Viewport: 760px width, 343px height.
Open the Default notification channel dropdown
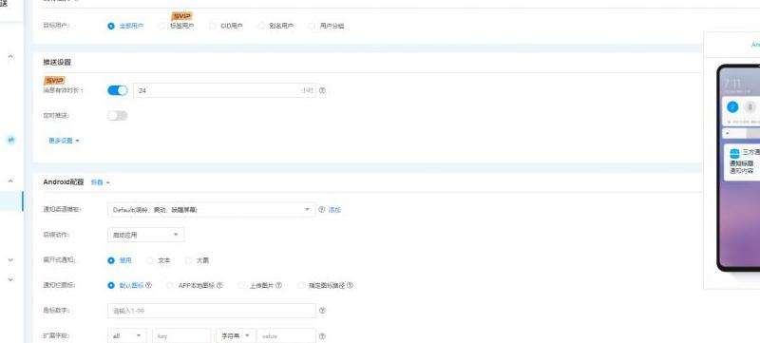(x=211, y=210)
